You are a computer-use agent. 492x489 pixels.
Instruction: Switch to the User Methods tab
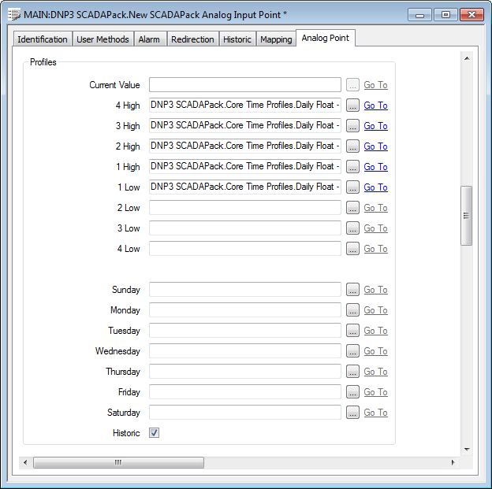[x=102, y=39]
